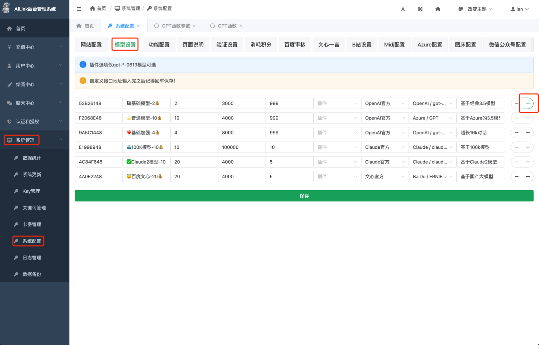
Task: Add a row after F2068E48 with plus
Action: (528, 118)
